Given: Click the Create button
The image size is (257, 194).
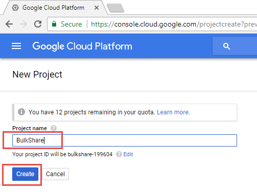Looking at the screenshot, I should click(x=25, y=174).
